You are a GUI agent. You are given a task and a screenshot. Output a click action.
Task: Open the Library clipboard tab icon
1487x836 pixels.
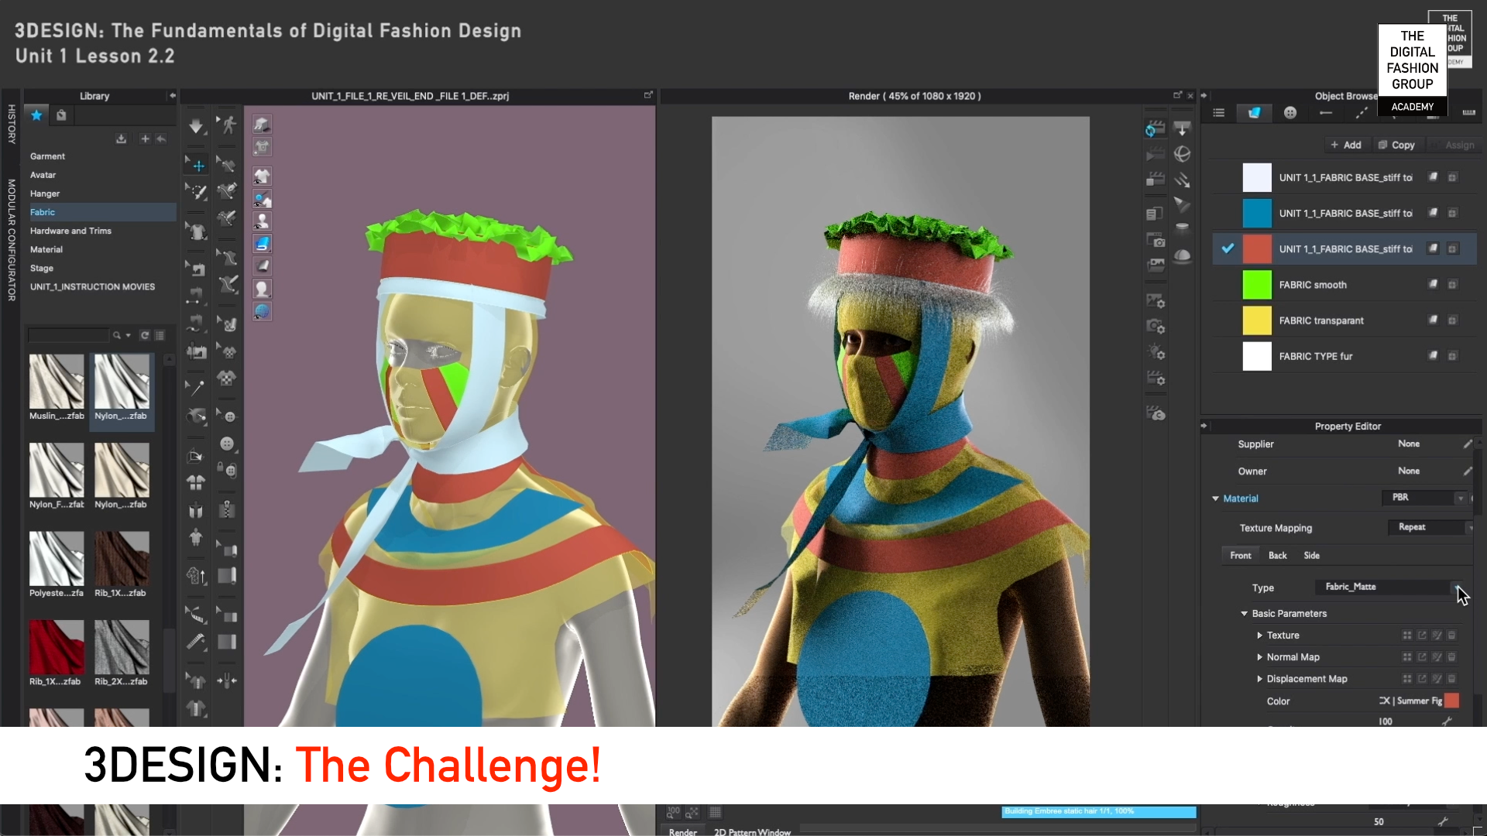pyautogui.click(x=61, y=115)
